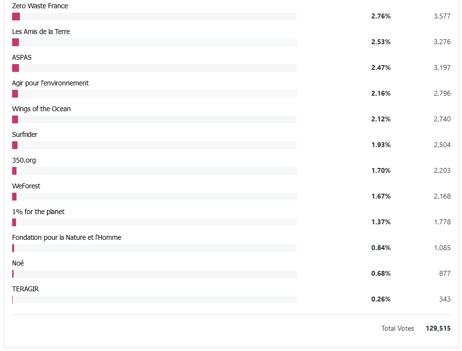Click the Zero Waste France option label

point(40,6)
